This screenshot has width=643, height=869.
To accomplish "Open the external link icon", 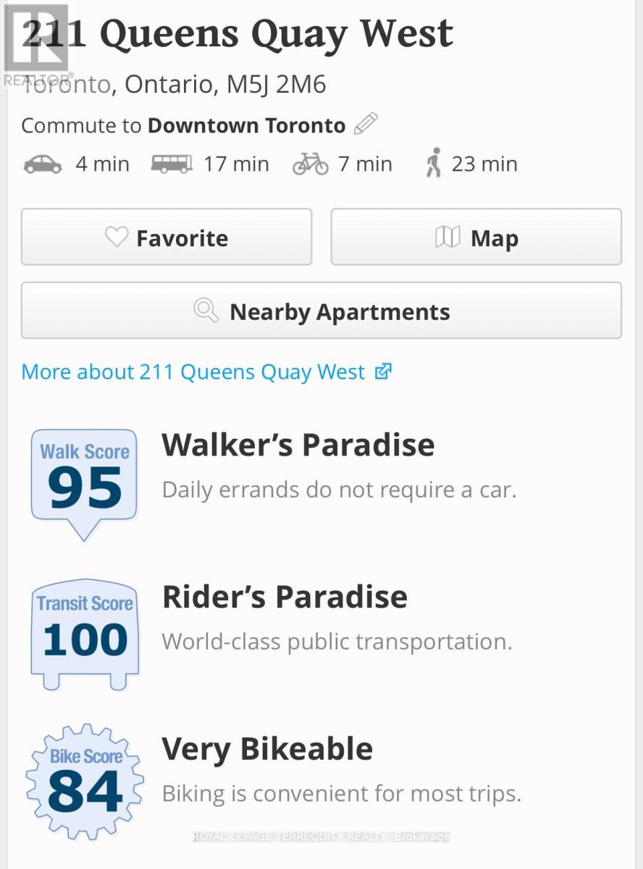I will [383, 371].
